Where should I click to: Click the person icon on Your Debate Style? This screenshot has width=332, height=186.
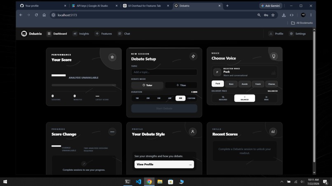pyautogui.click(x=192, y=131)
